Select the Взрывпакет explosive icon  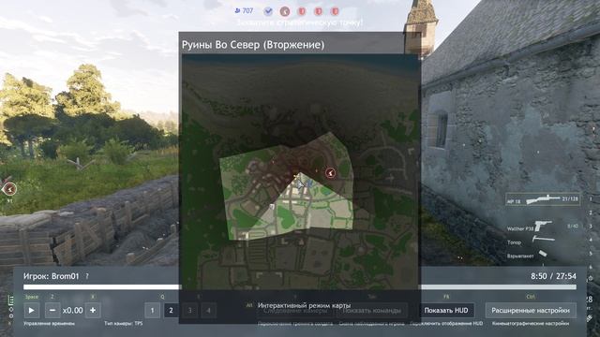[543, 253]
